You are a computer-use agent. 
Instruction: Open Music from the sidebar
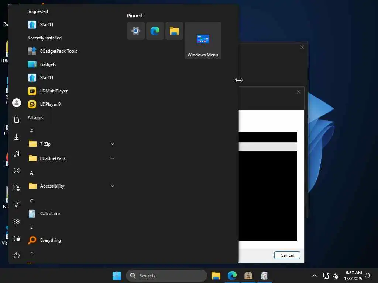(x=17, y=154)
